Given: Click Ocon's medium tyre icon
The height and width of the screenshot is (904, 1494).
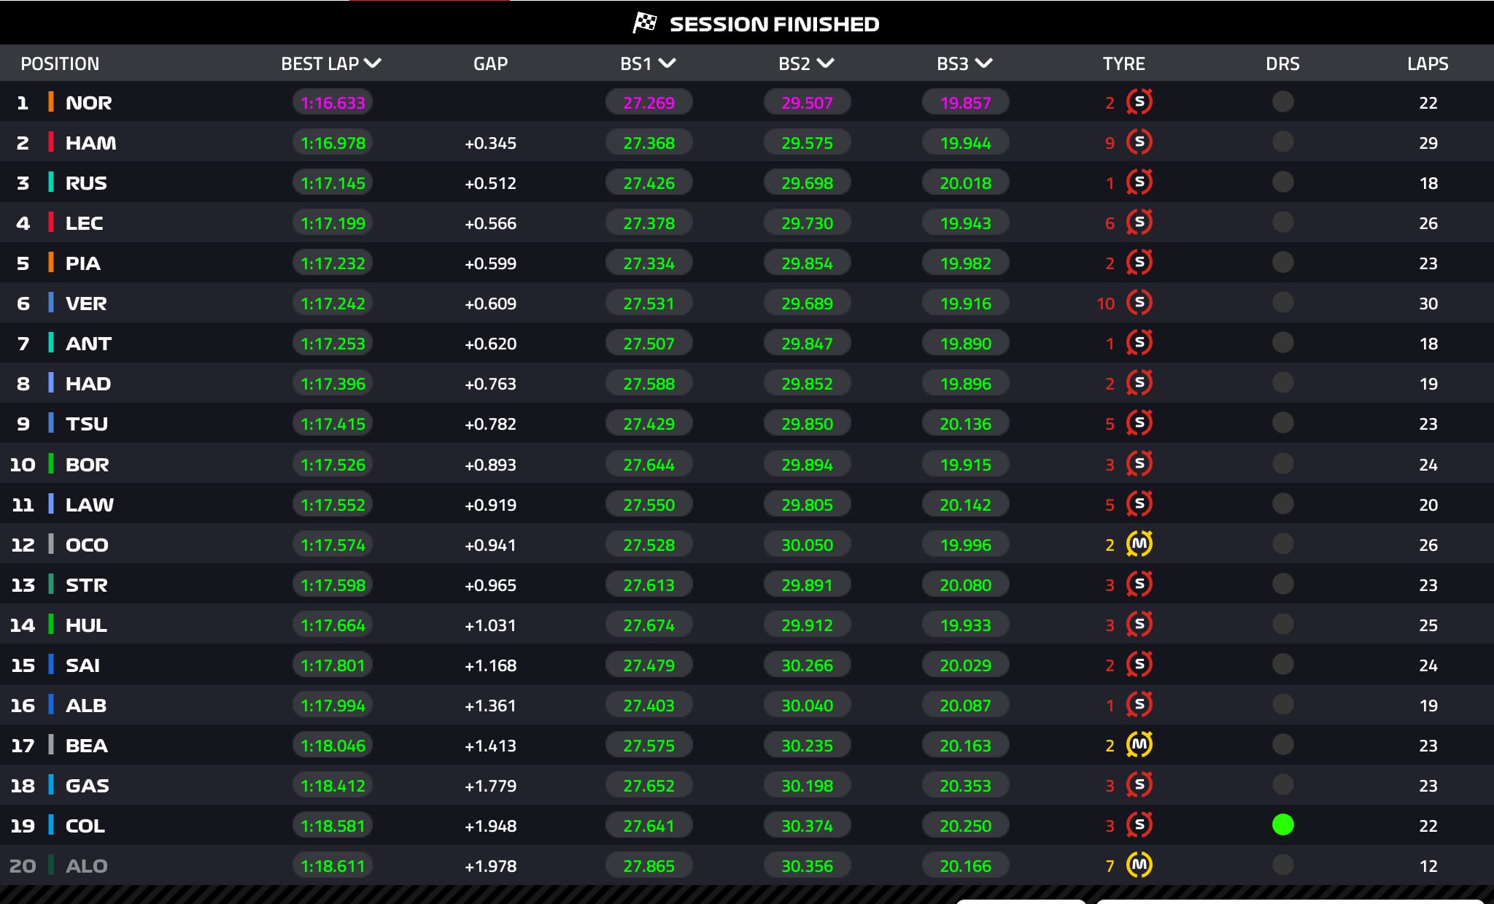Looking at the screenshot, I should click(x=1139, y=544).
